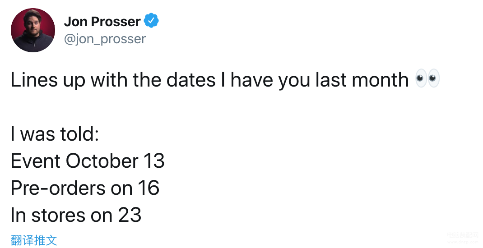Click the 'Event October 13' line
Screen dimensions: 483x248
[88, 161]
